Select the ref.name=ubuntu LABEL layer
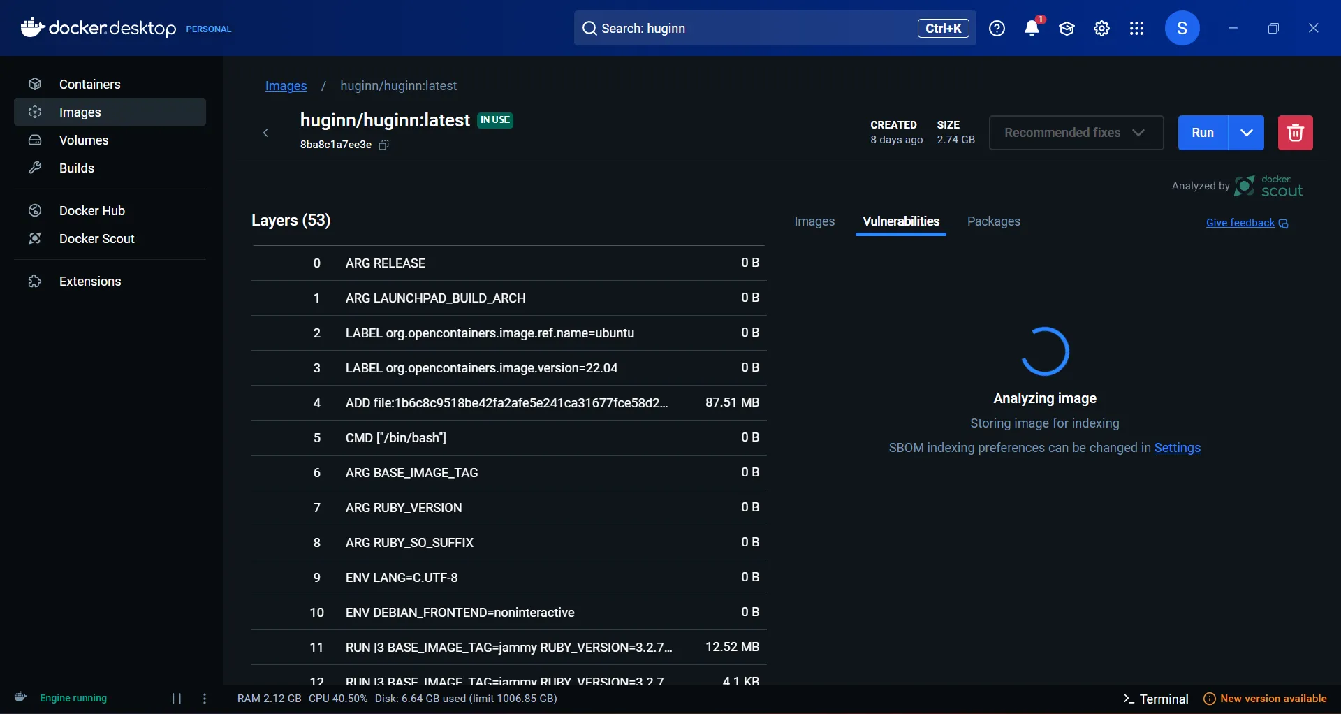This screenshot has height=714, width=1341. pyautogui.click(x=508, y=333)
